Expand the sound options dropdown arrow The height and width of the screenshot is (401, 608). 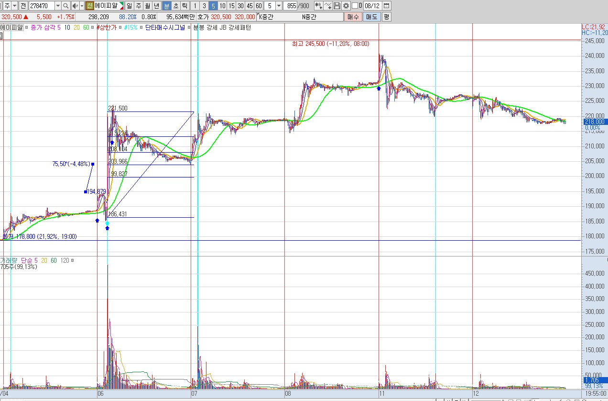tap(82, 6)
